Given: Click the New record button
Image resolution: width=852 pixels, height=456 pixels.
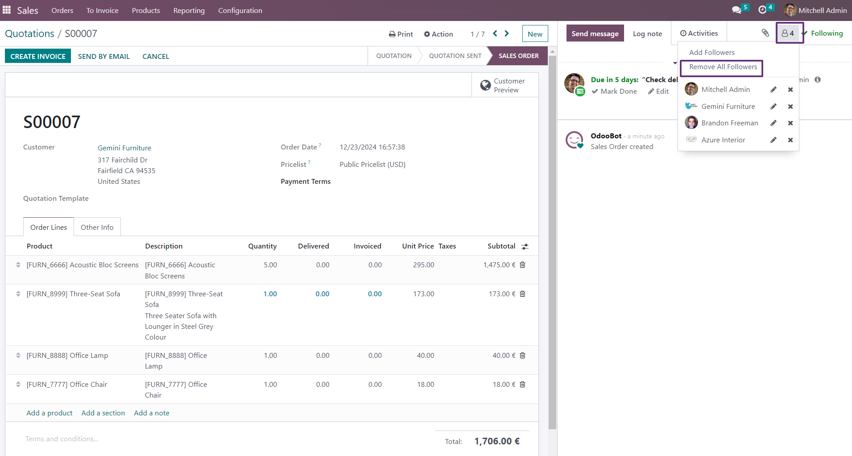Looking at the screenshot, I should pos(535,33).
